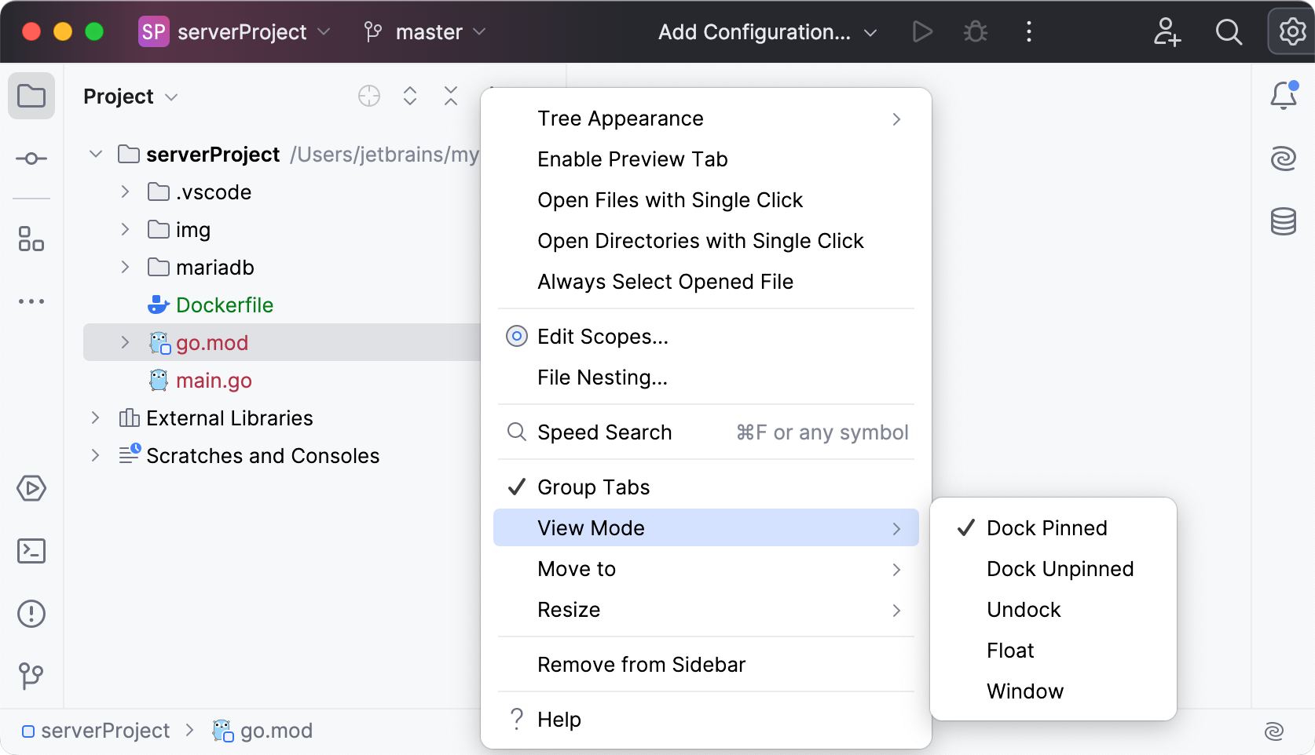
Task: Open the Tree Appearance submenu
Action: coord(620,118)
